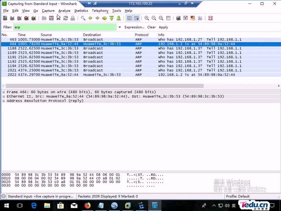
Task: Open the Capture menu
Action: [x=48, y=11]
